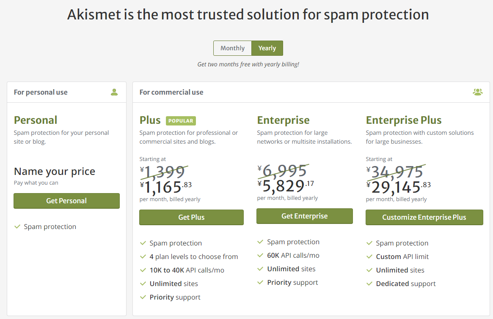Screen dimensions: 493x319
Task: Click checkmark beside 60K API calls/mo
Action: click(260, 255)
